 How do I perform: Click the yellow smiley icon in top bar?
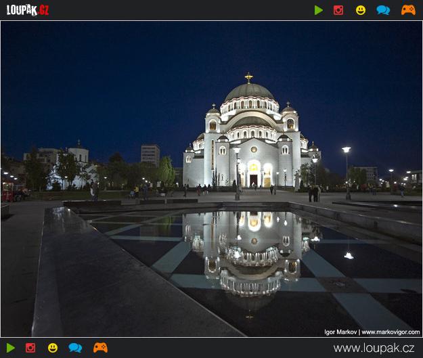point(361,10)
